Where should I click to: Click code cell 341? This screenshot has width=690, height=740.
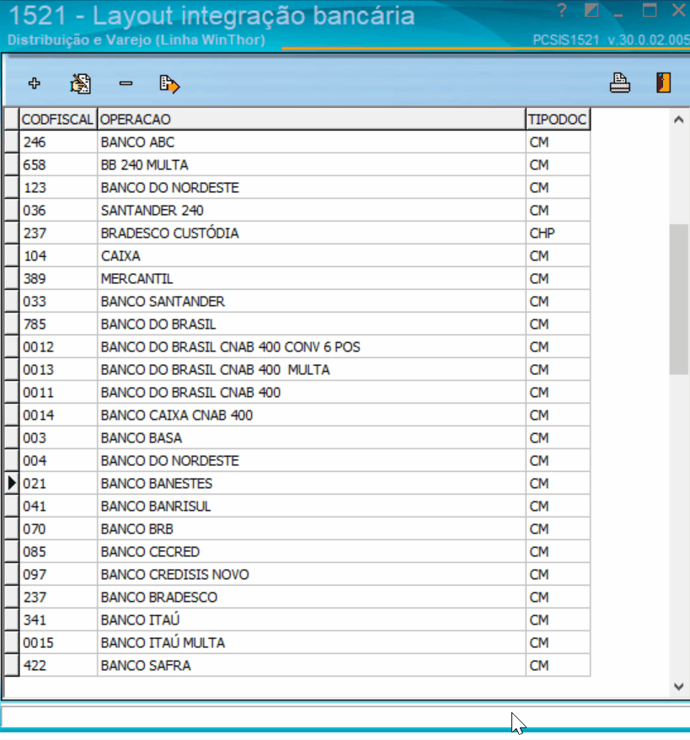pos(58,619)
